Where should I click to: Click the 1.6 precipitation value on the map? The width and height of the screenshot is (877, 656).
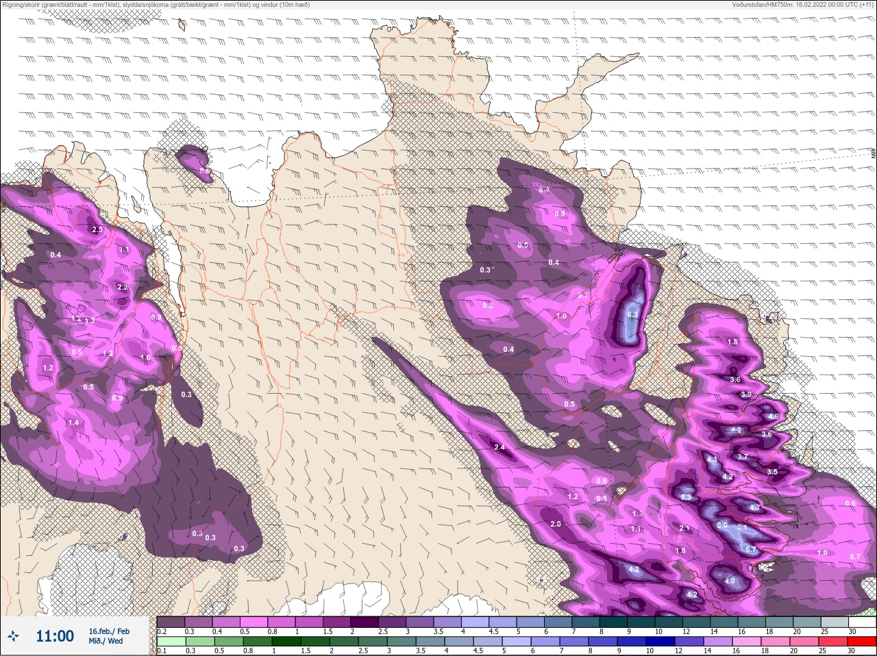click(145, 357)
